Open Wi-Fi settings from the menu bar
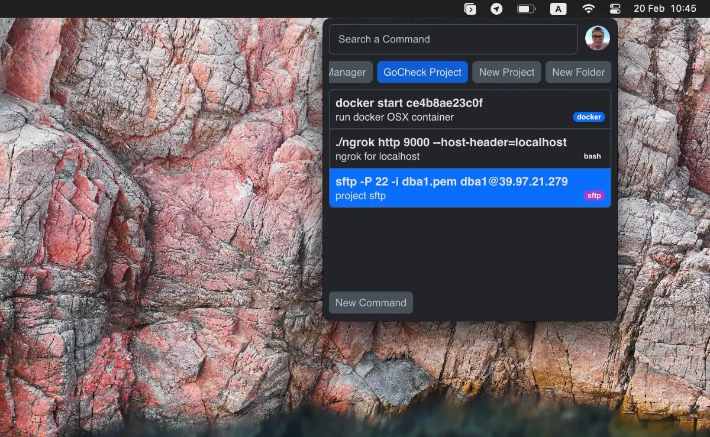Image resolution: width=710 pixels, height=437 pixels. pos(589,9)
